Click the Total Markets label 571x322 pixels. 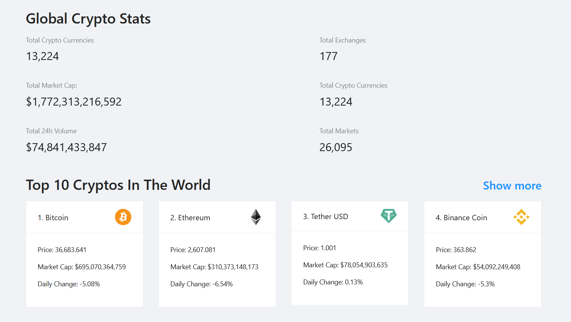click(339, 131)
